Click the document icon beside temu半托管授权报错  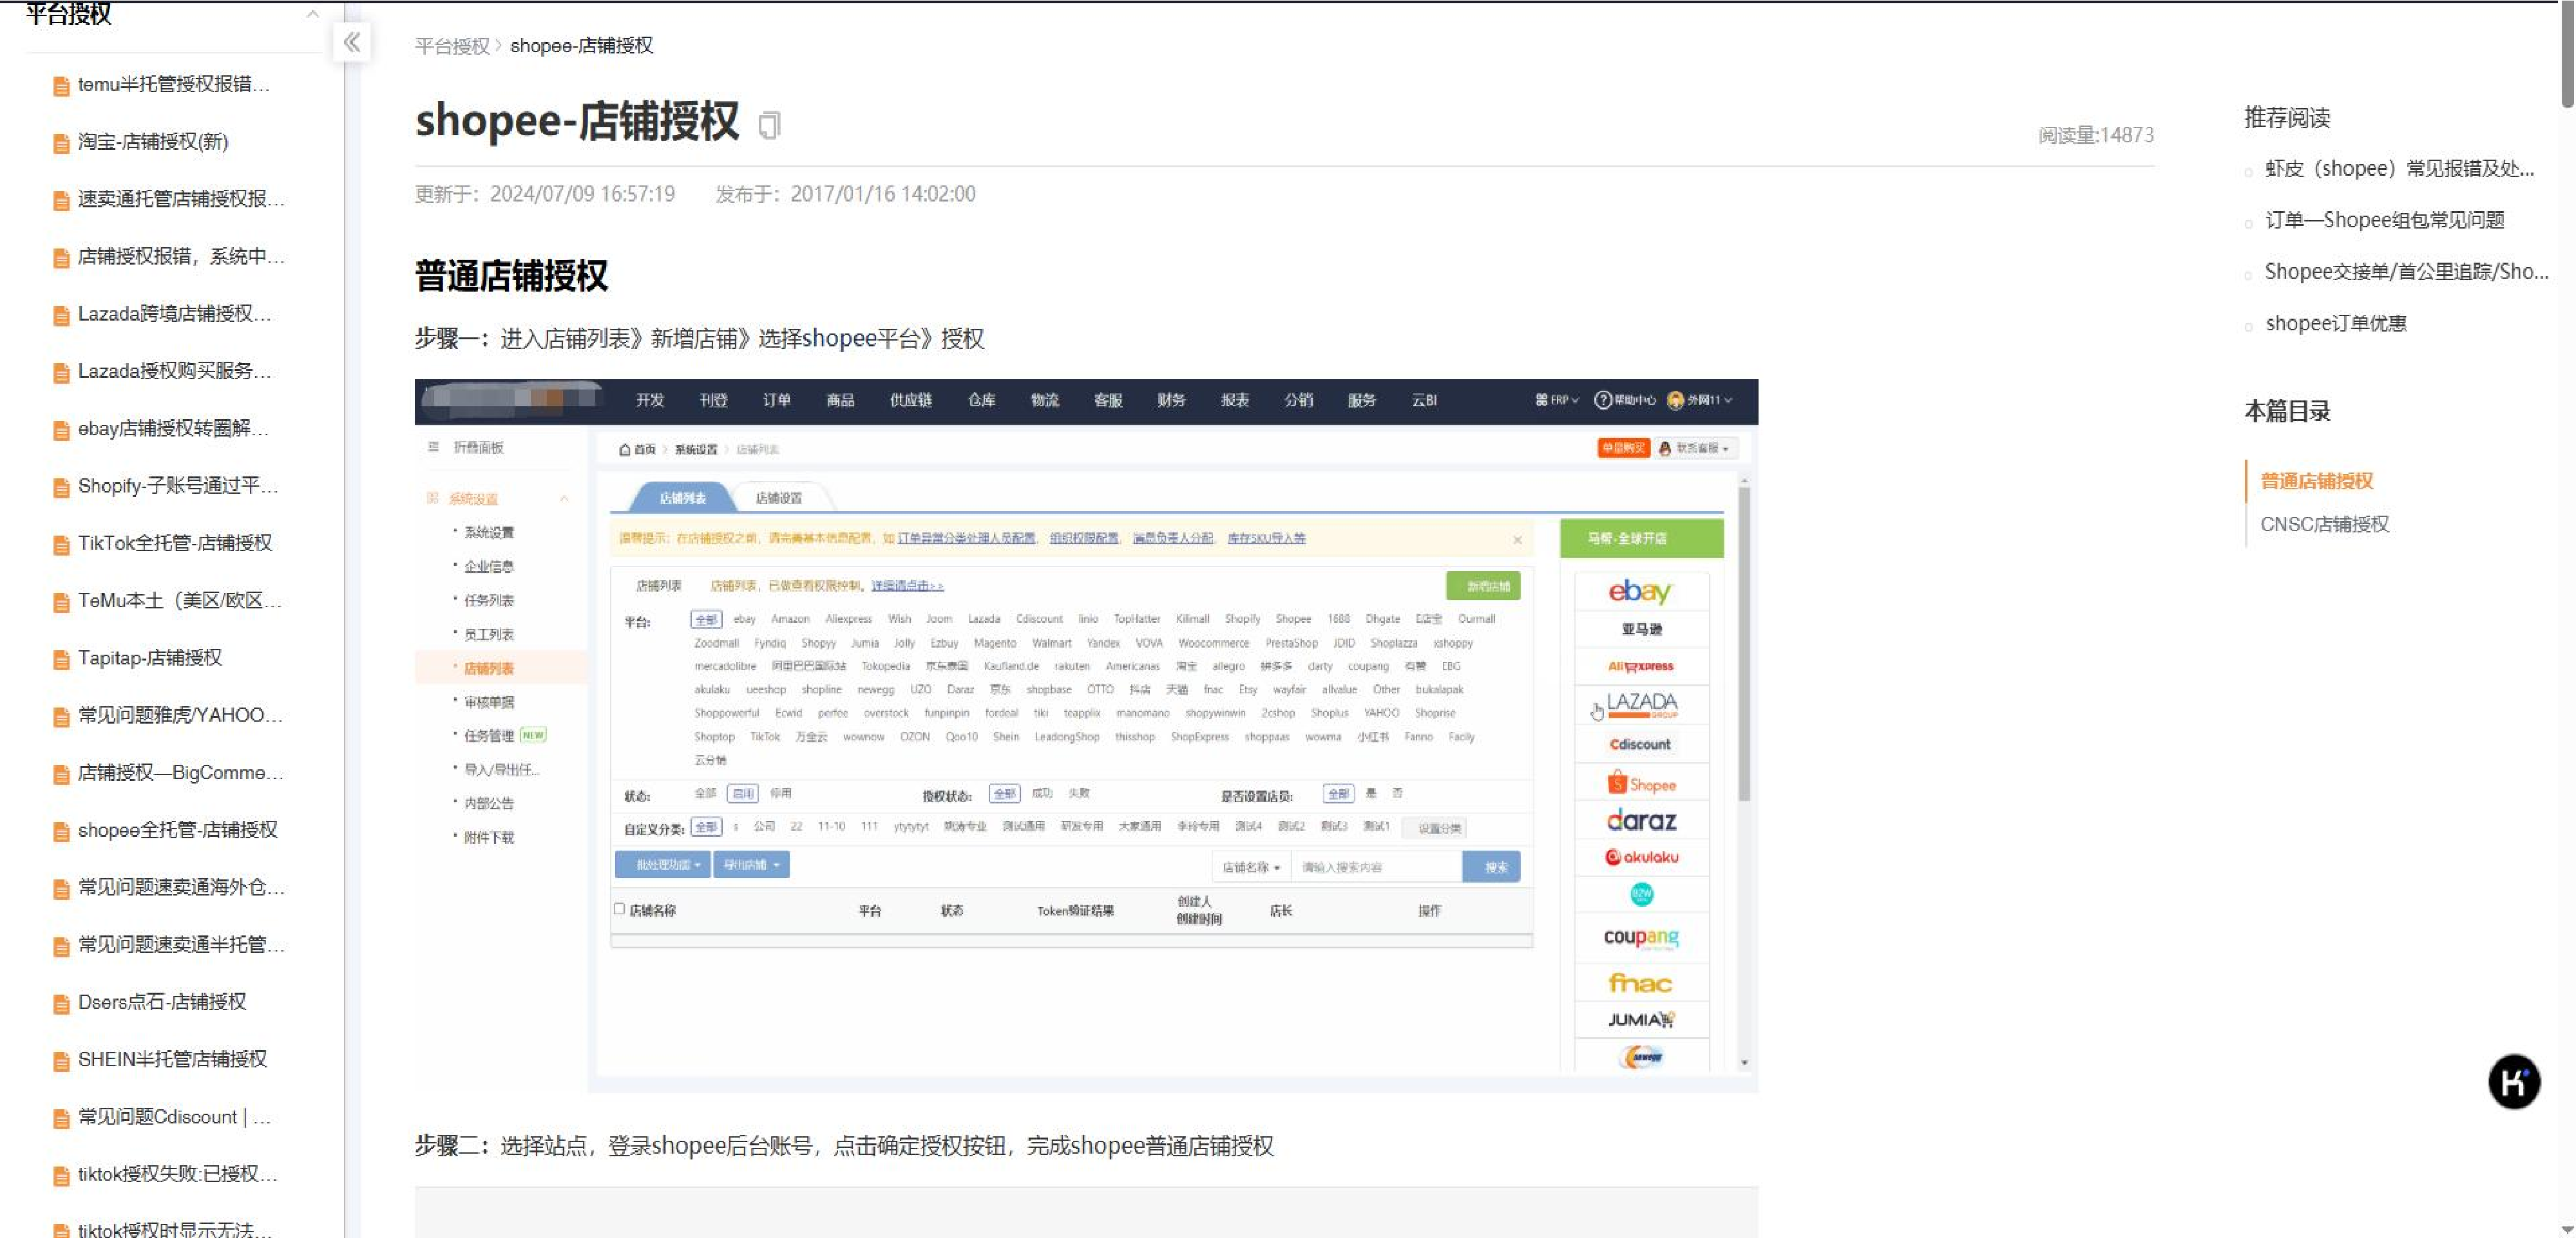tap(61, 86)
